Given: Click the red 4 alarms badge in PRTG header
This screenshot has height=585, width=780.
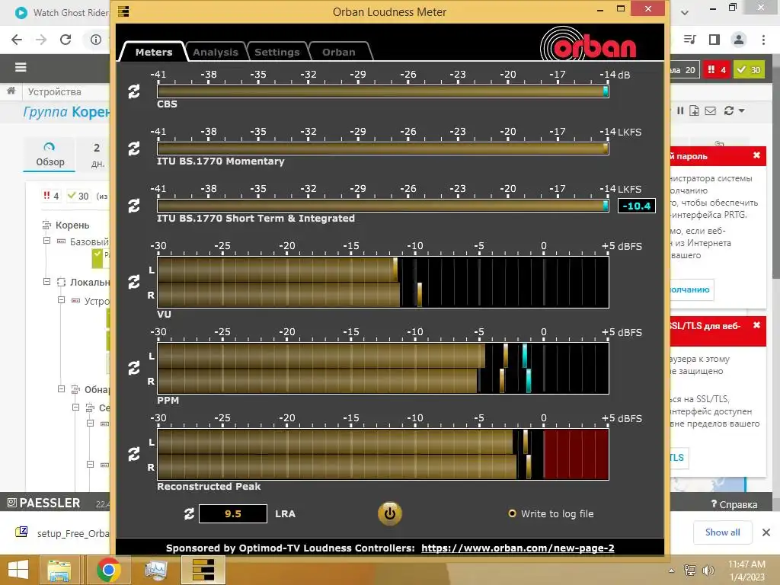Looking at the screenshot, I should 716,70.
